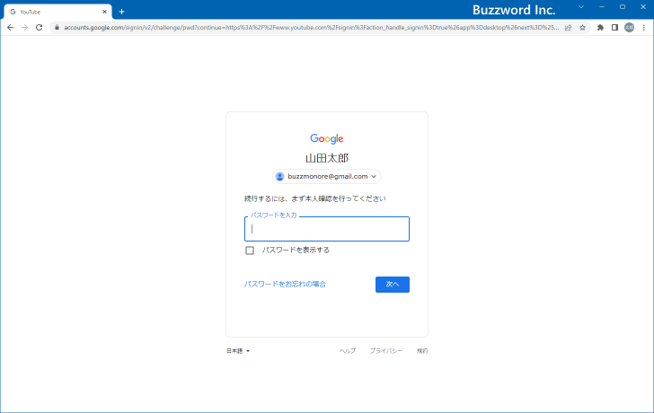The image size is (654, 413).
Task: Maximize the browser window
Action: pyautogui.click(x=623, y=6)
